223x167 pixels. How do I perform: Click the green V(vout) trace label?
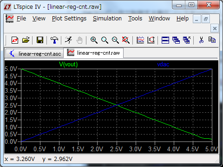click(x=68, y=64)
